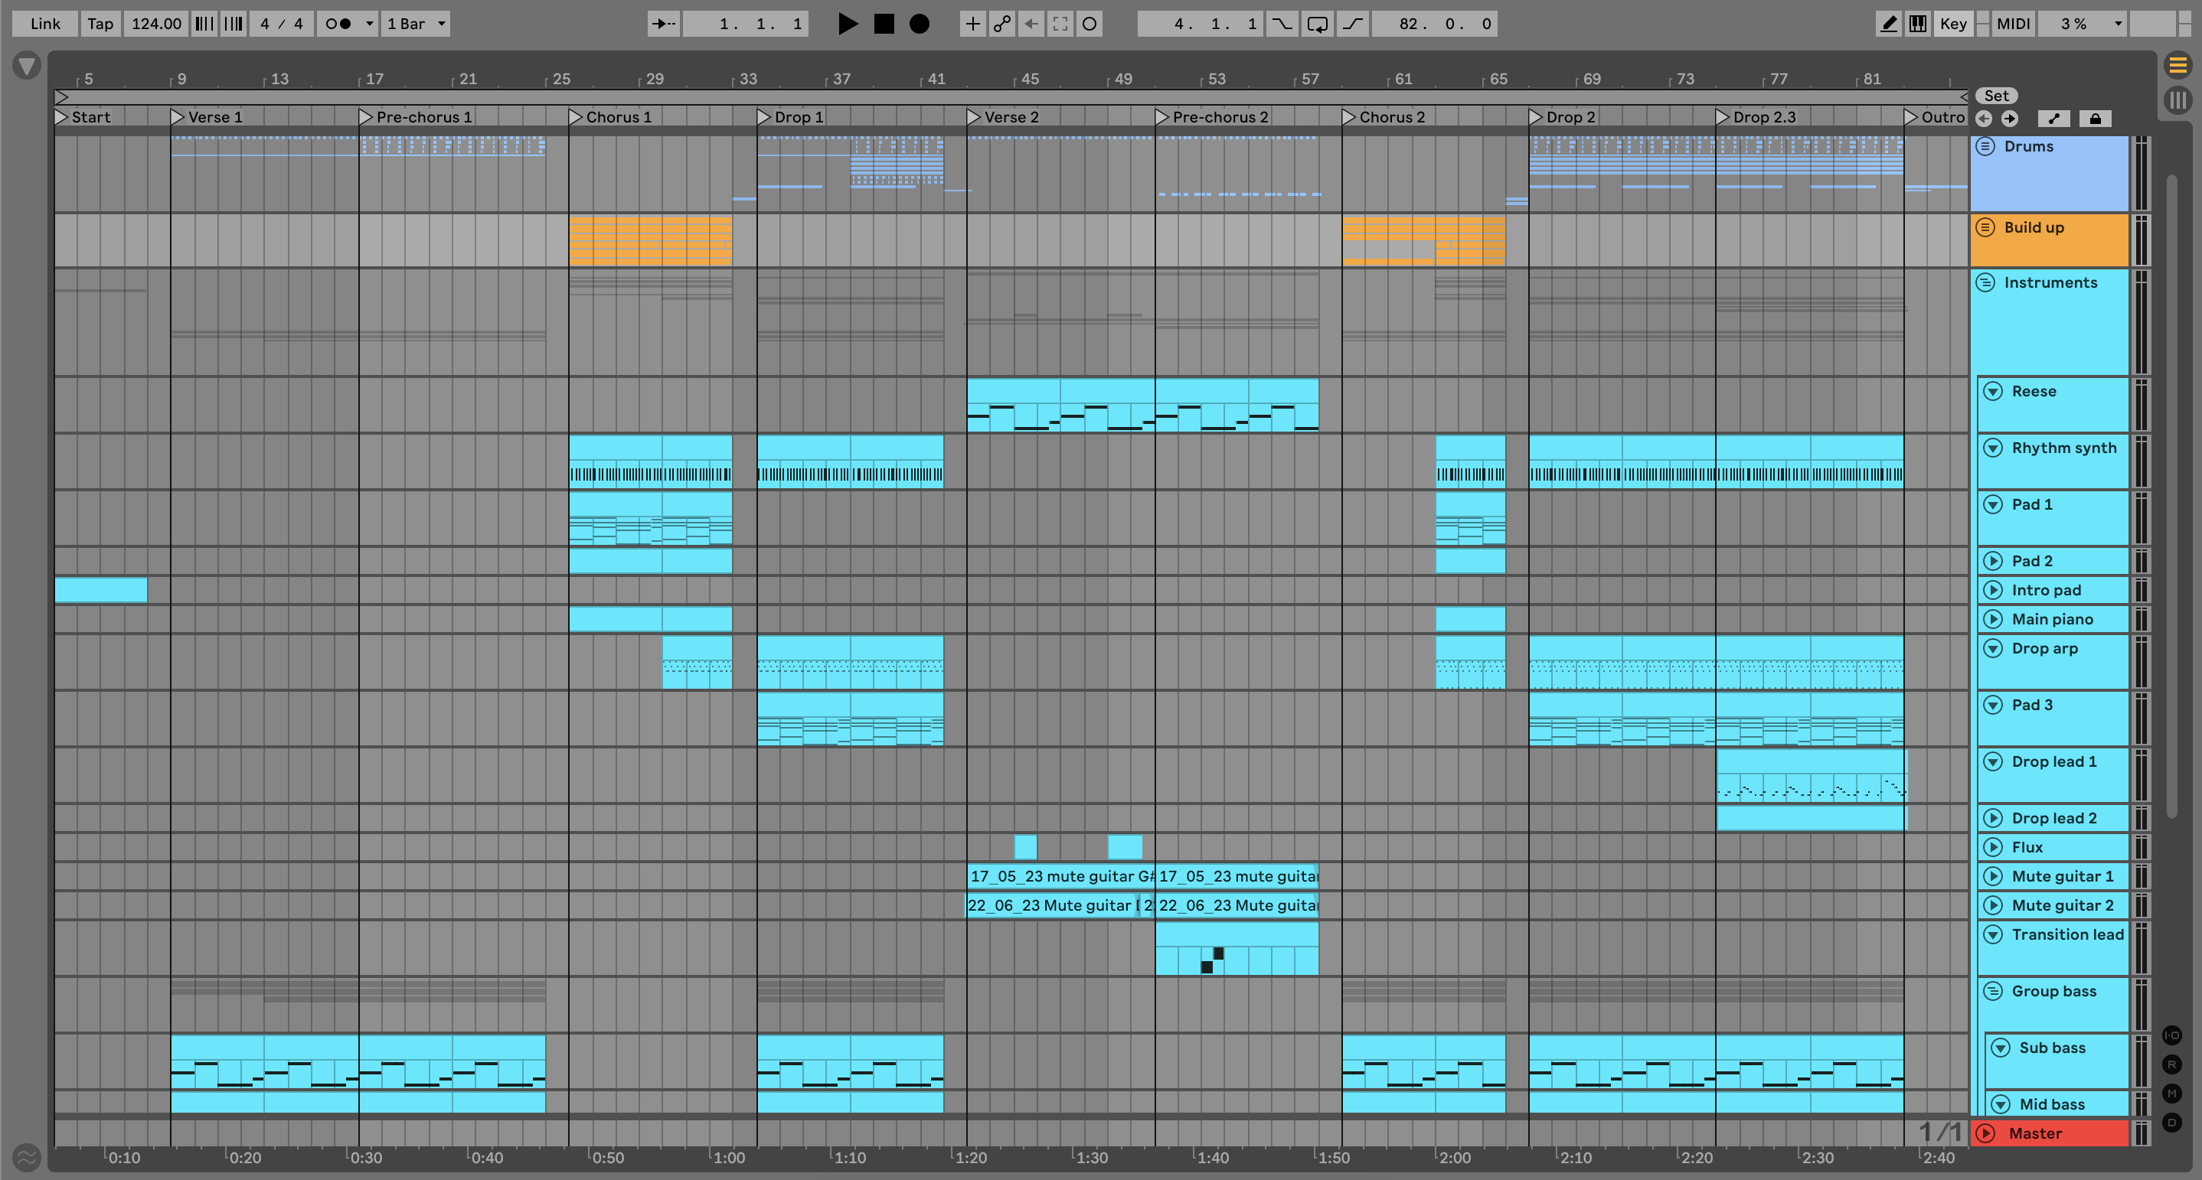Click time signature 4 / 4 field

(x=281, y=24)
